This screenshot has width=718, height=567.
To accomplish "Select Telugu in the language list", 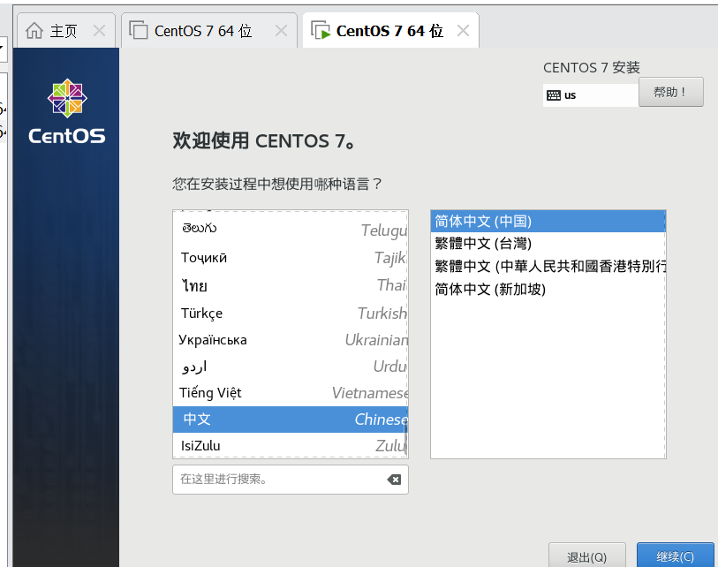I will (x=291, y=229).
